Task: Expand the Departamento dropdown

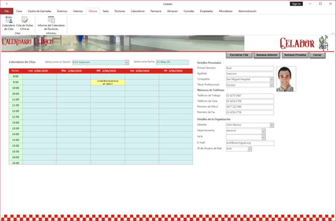Action: point(263,131)
